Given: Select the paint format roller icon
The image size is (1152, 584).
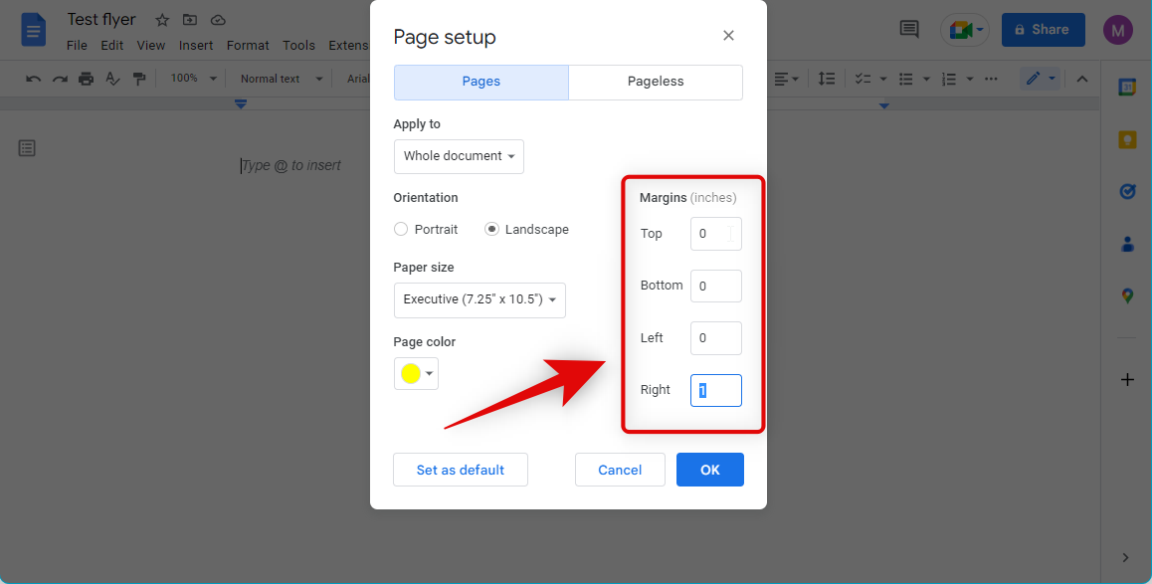Looking at the screenshot, I should [139, 79].
